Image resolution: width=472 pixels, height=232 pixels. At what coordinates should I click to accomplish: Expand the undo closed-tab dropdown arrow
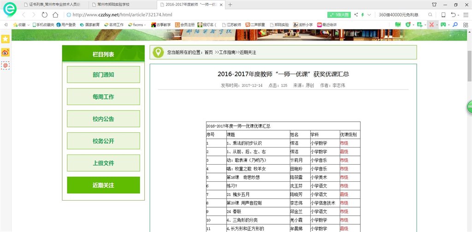coord(459,15)
